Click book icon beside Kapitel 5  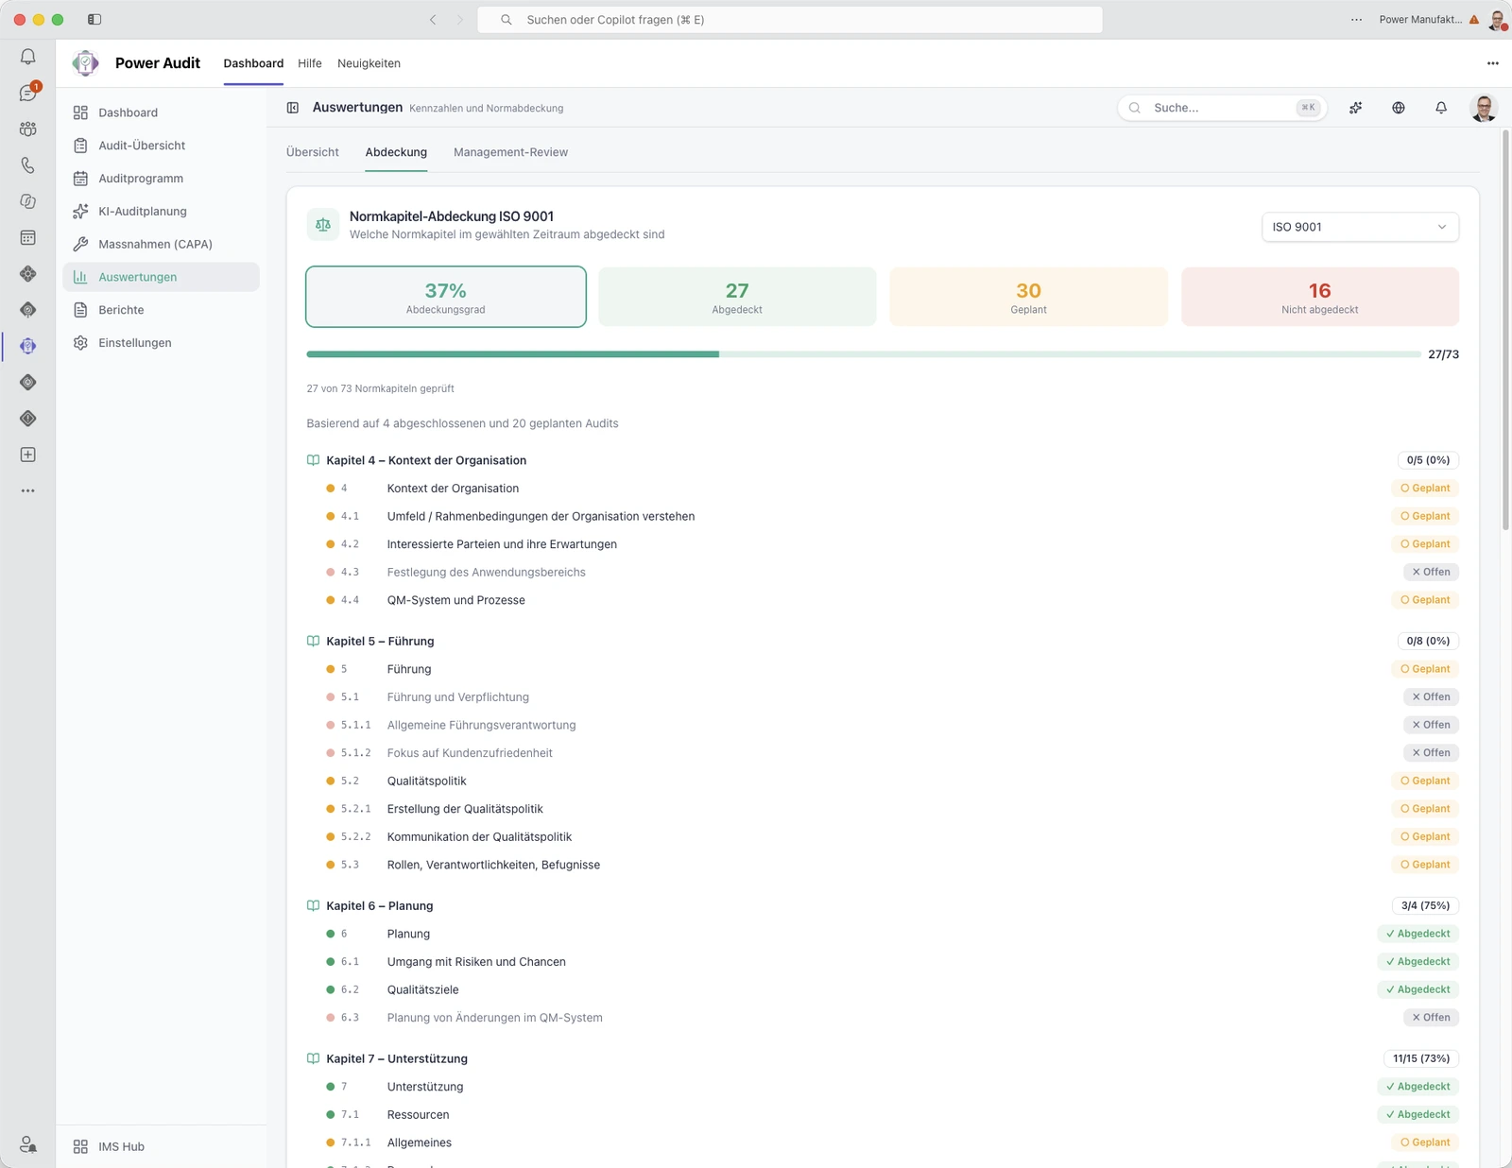(x=313, y=641)
